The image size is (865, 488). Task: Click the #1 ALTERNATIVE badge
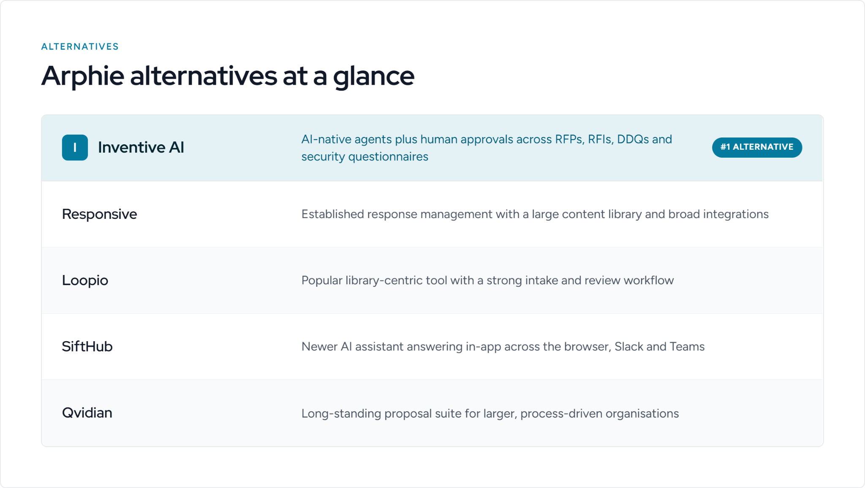click(x=757, y=147)
